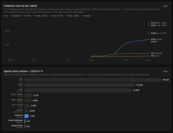Click the '723 bytecode' chart label
Viewport: 173px width, 133px height.
coord(156,53)
